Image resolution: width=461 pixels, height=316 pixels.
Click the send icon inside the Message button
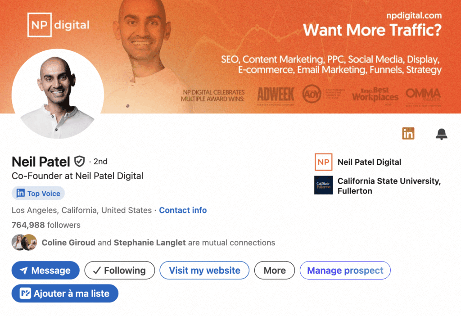pyautogui.click(x=24, y=270)
